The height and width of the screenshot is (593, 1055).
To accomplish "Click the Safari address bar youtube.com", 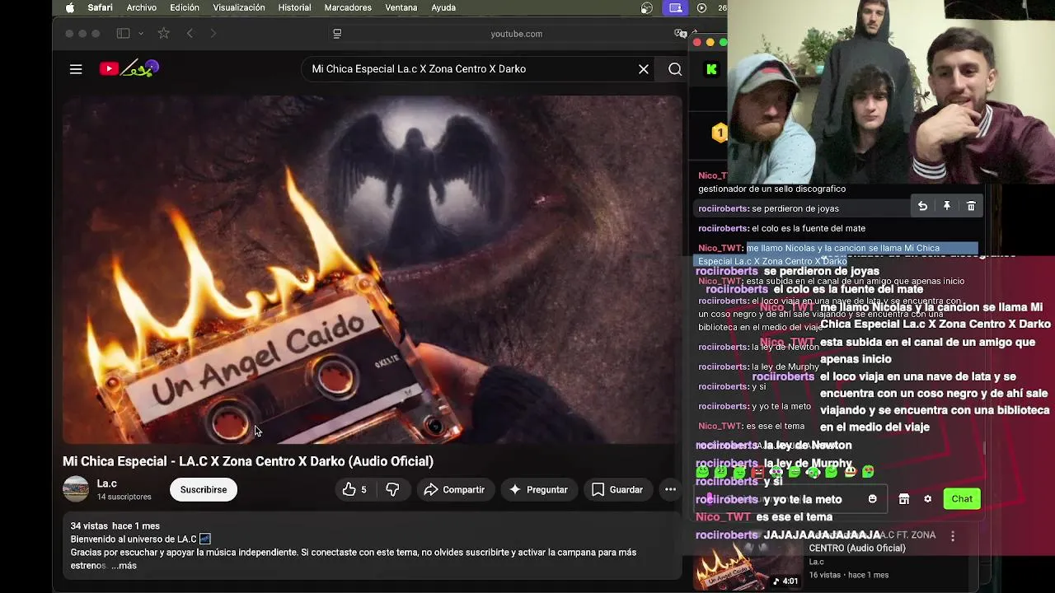I will click(517, 34).
